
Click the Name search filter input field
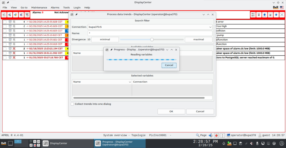(150, 33)
